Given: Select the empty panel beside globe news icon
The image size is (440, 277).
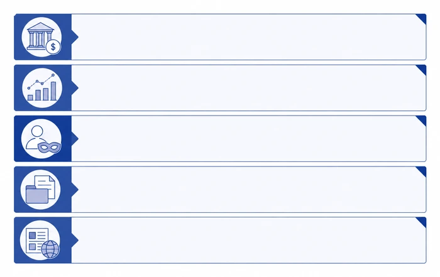Looking at the screenshot, I should pyautogui.click(x=249, y=240).
